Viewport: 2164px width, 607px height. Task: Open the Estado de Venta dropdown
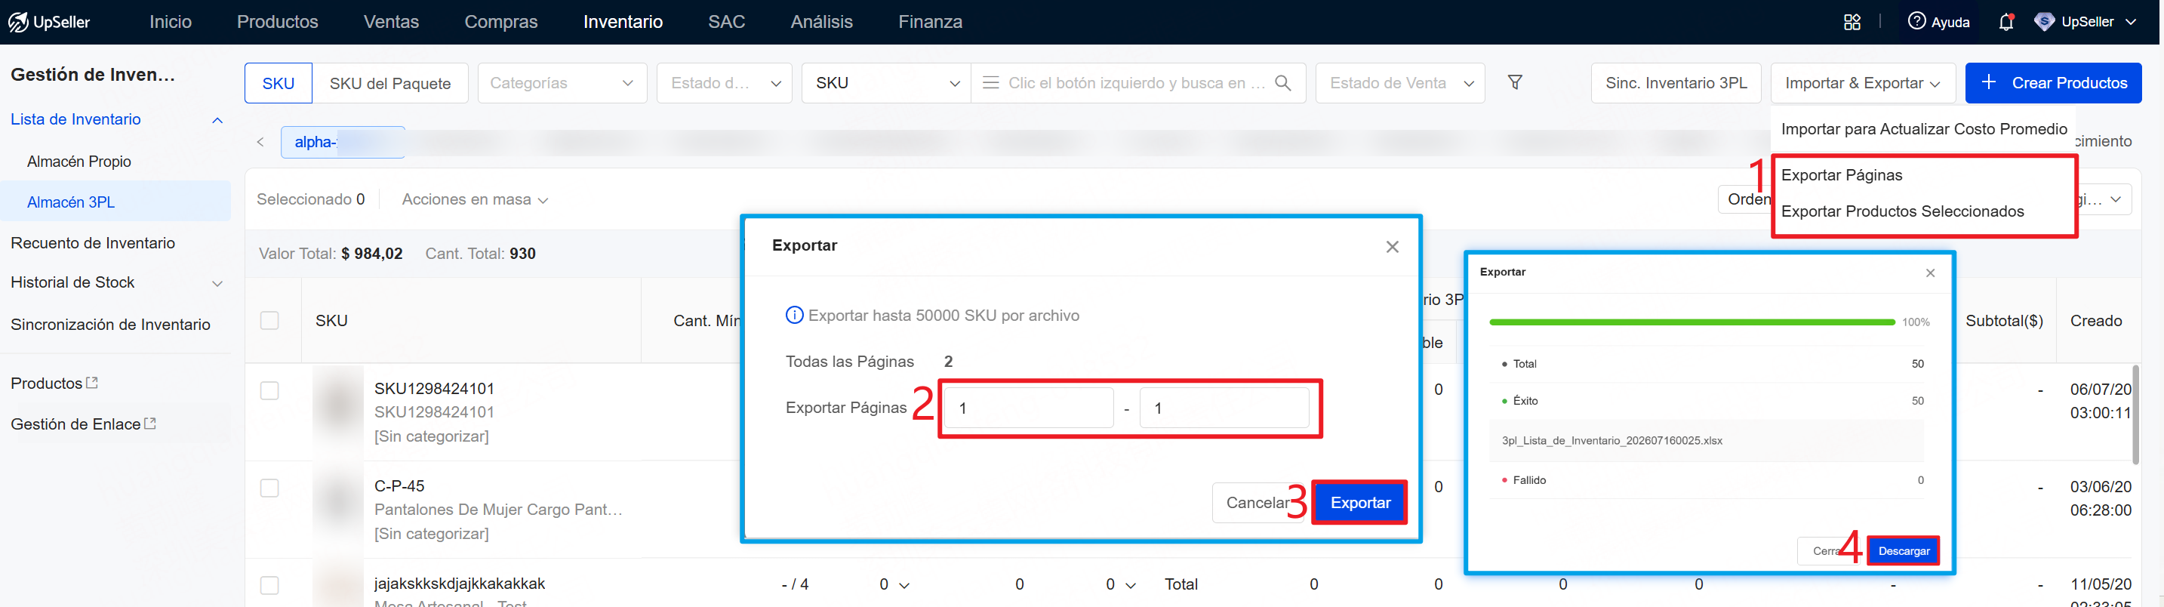pos(1399,82)
